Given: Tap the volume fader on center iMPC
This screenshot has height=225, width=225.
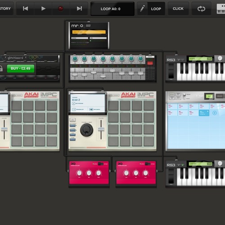Looking at the screenshot, I should (101, 129).
